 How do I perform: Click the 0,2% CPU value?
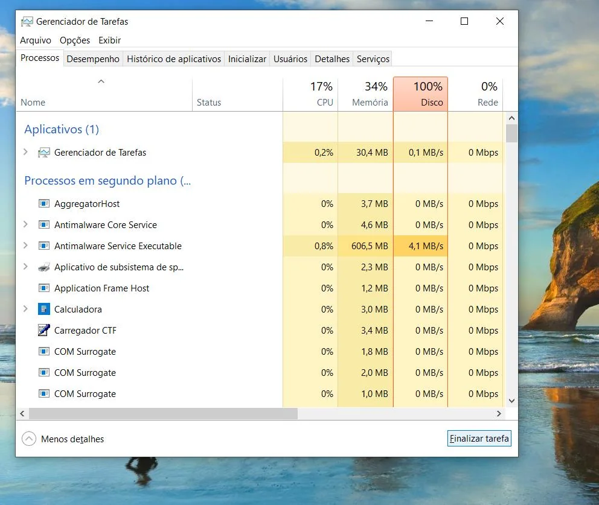pyautogui.click(x=324, y=153)
